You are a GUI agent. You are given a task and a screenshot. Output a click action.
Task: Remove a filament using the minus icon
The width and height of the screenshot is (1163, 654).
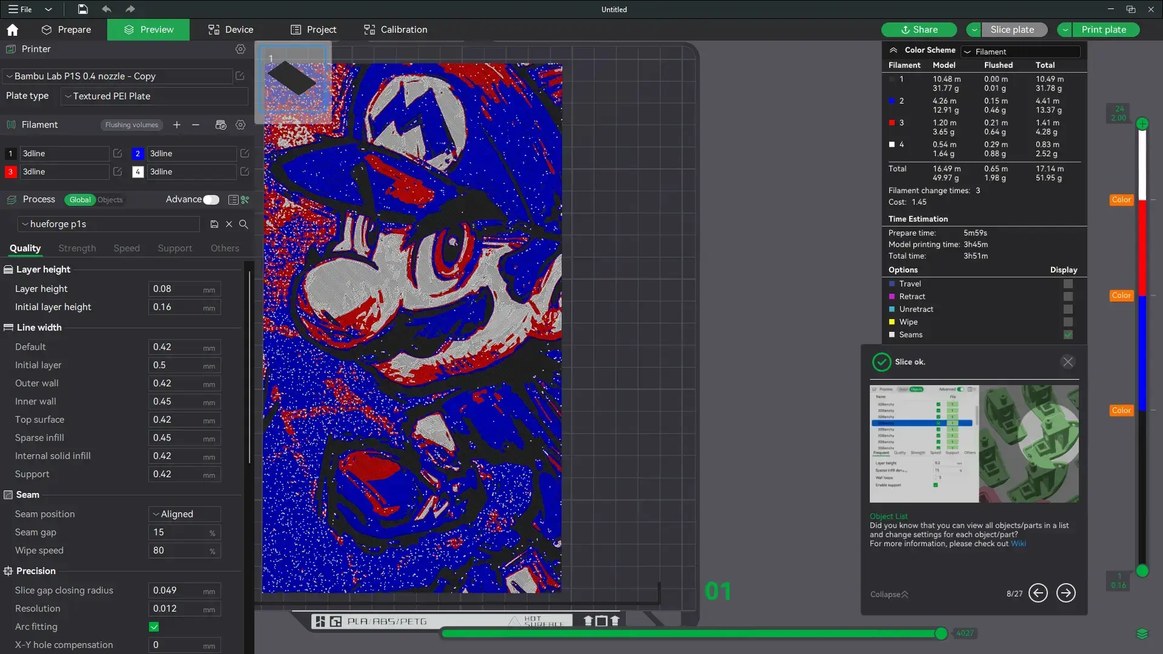pyautogui.click(x=195, y=125)
